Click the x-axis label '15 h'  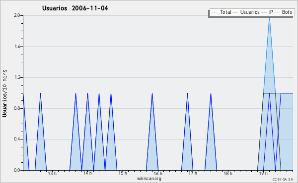(123, 173)
